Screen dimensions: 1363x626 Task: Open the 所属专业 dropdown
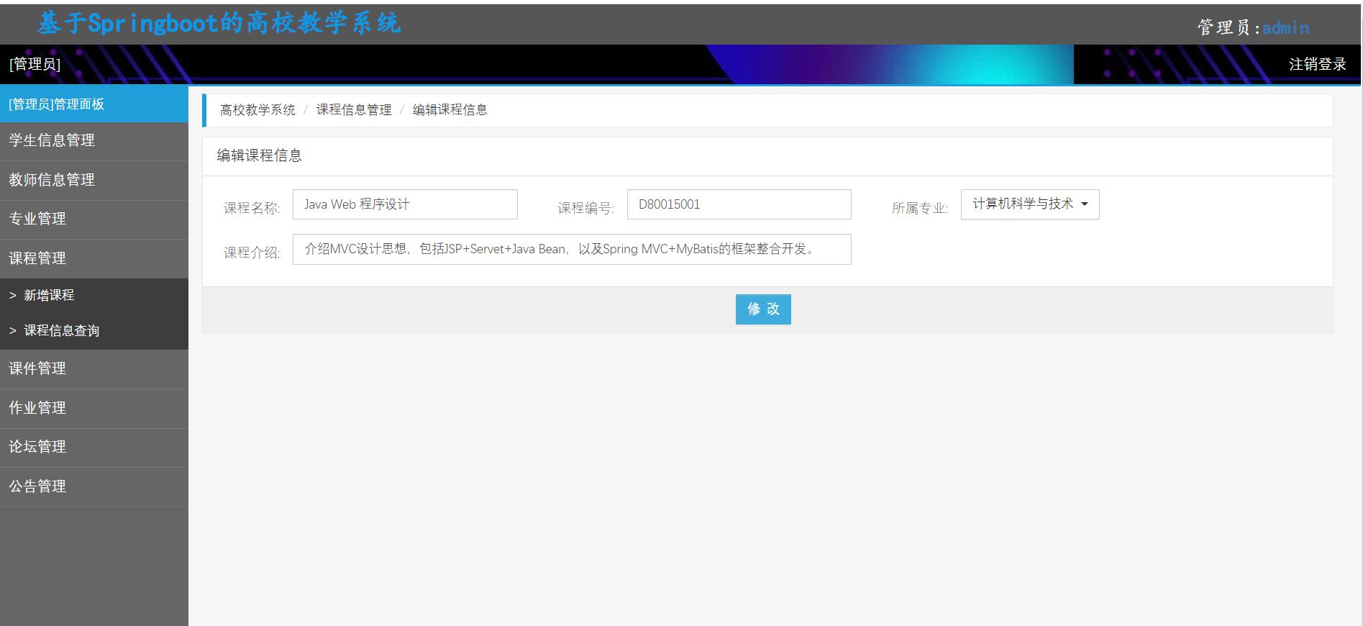1030,204
